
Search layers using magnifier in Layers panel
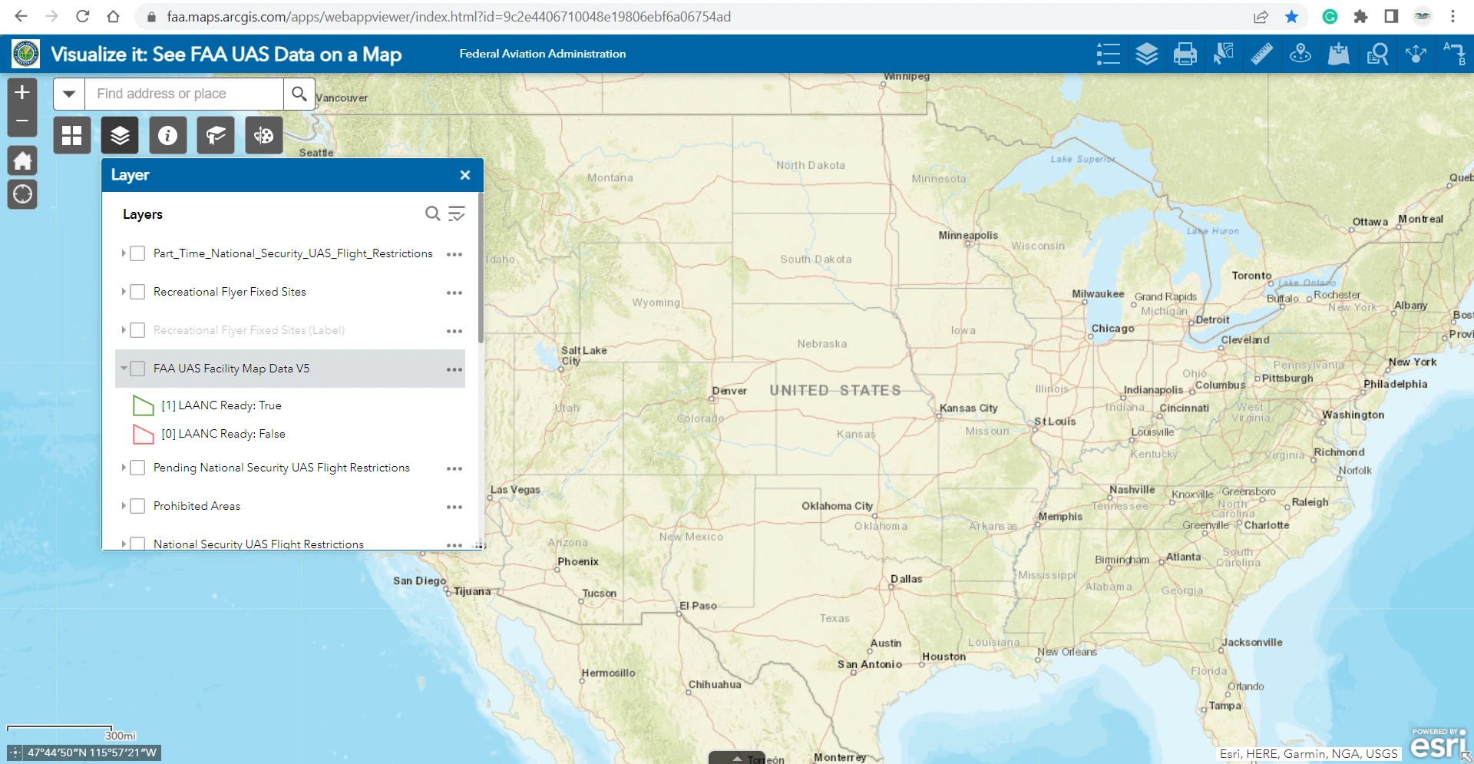coord(433,213)
